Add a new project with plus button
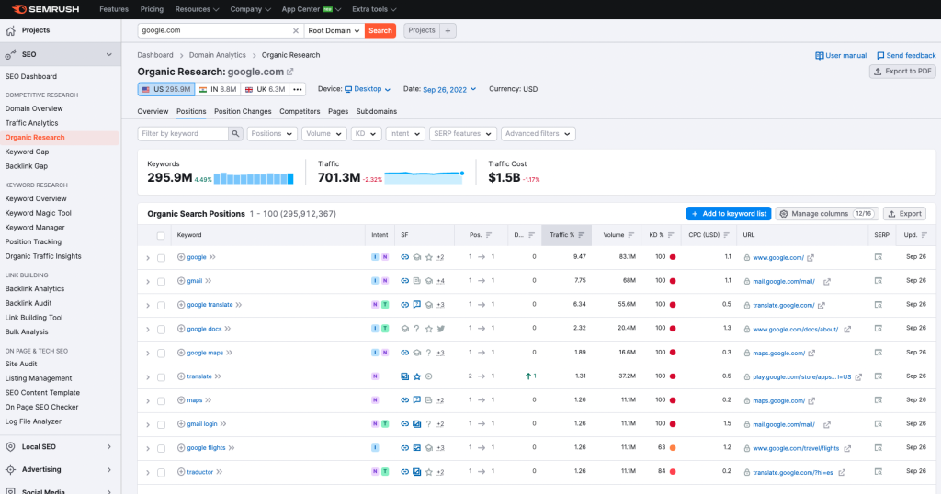 pyautogui.click(x=448, y=30)
